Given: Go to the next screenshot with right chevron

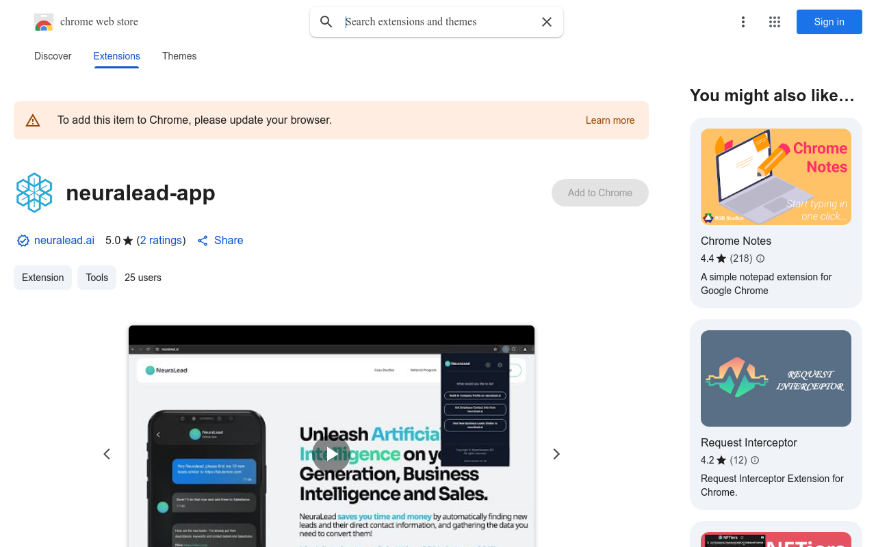Looking at the screenshot, I should point(556,454).
